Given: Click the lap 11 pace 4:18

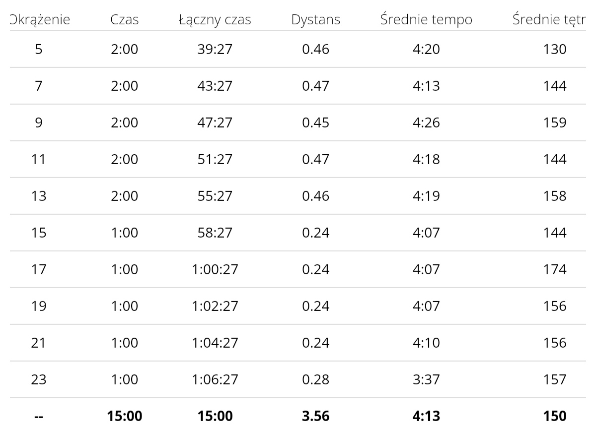Looking at the screenshot, I should (426, 160).
